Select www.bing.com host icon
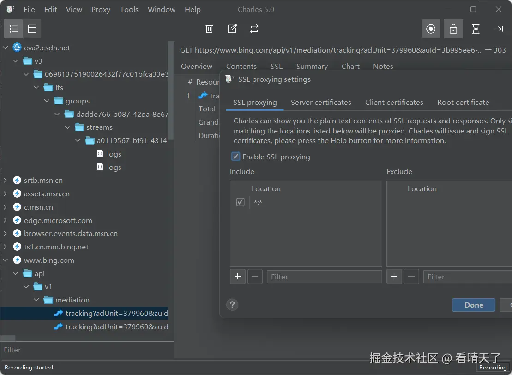 tap(17, 260)
